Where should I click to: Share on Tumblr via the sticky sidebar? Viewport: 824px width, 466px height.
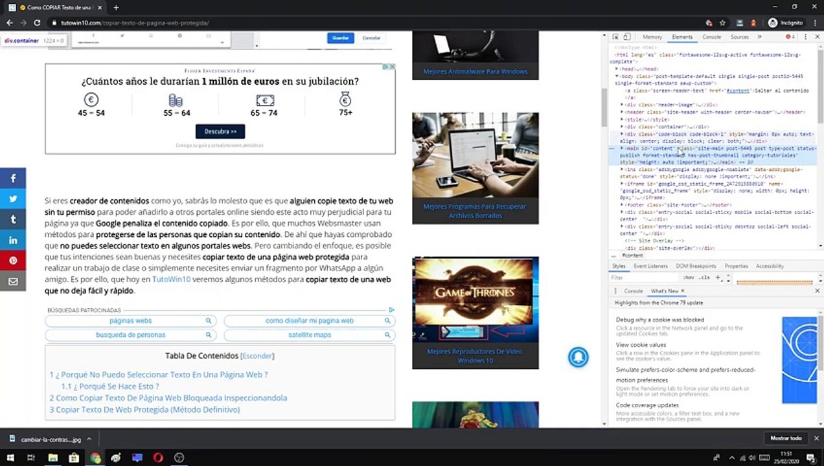click(13, 219)
